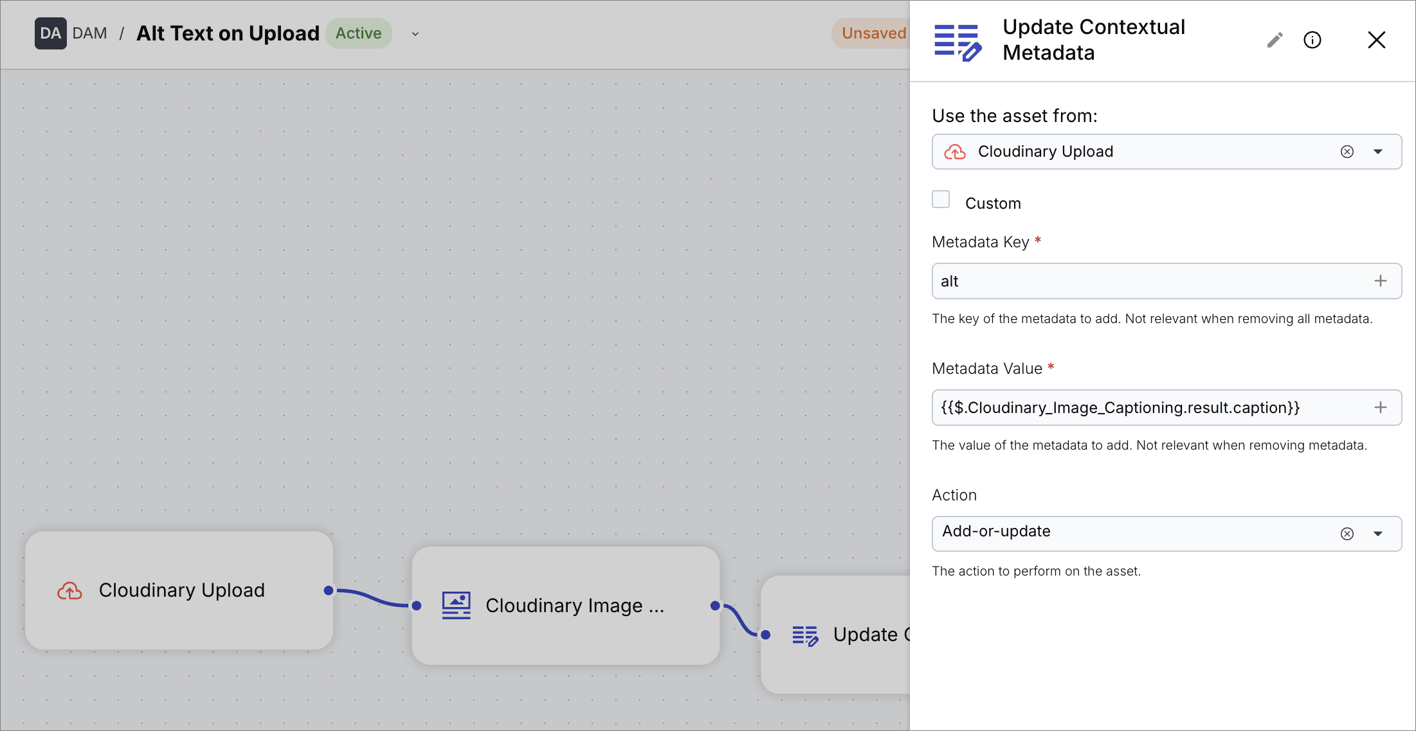This screenshot has height=731, width=1416.
Task: Clear the Add-or-update action selection
Action: [x=1347, y=534]
